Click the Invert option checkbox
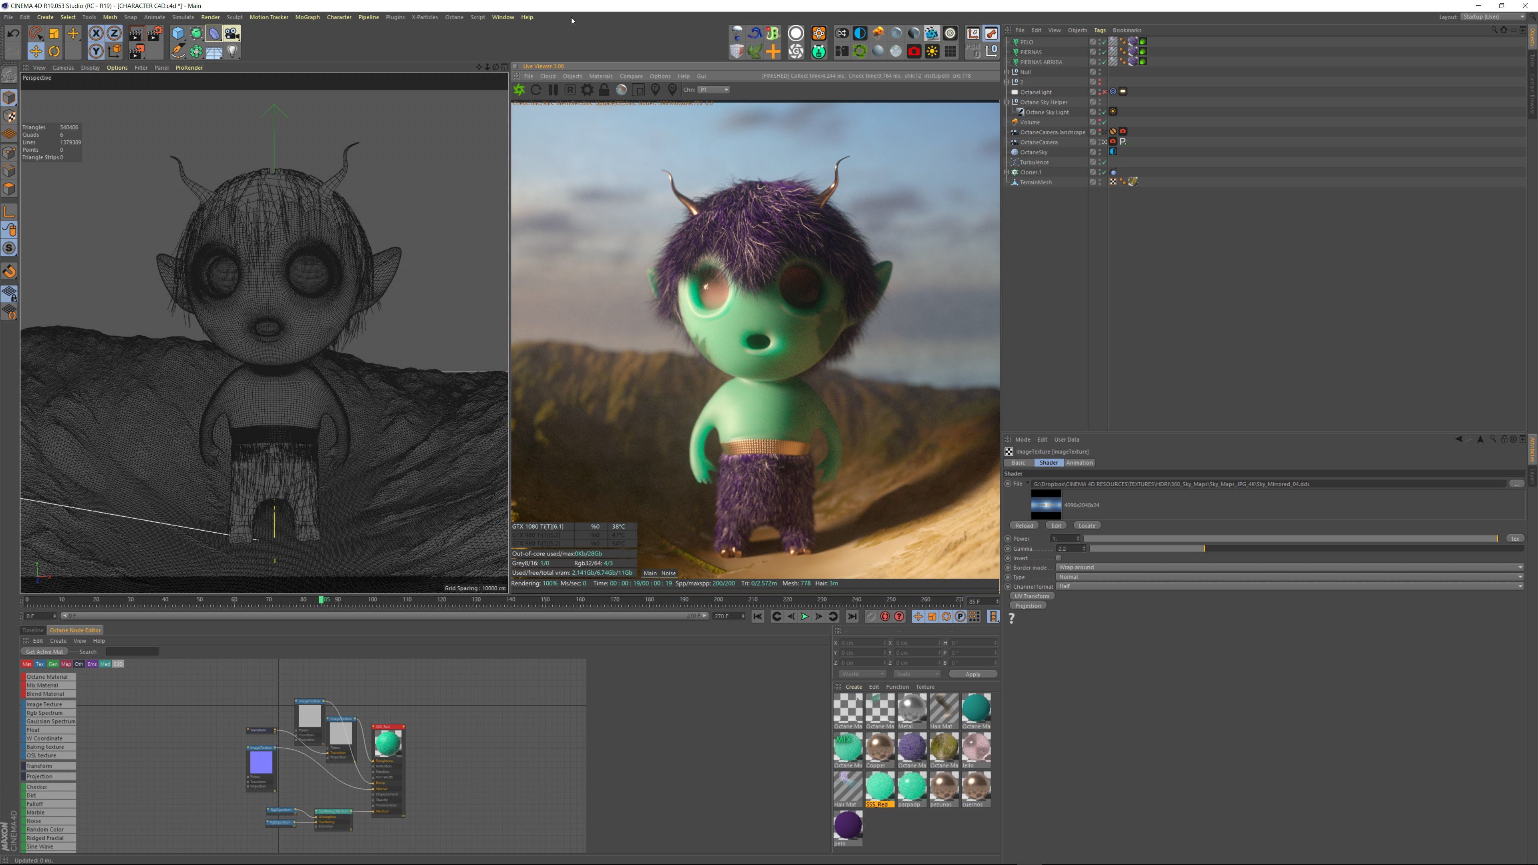Screen dimensions: 1538x865 tap(1058, 558)
